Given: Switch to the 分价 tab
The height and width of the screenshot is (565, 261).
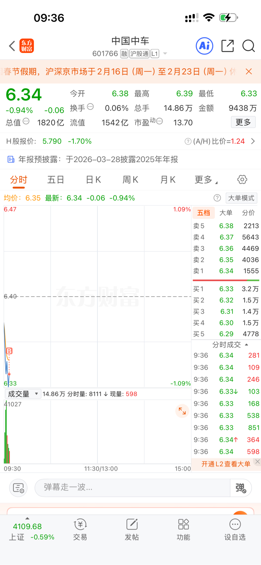Looking at the screenshot, I should coord(248,213).
